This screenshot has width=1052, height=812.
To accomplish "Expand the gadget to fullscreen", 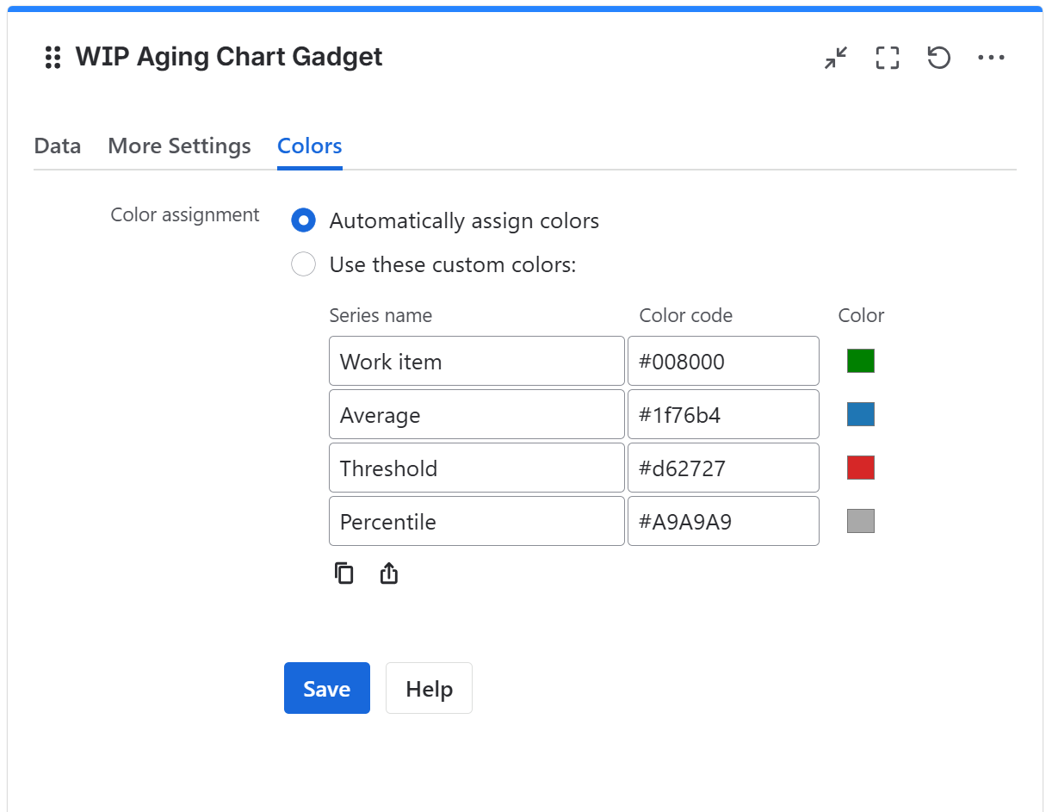I will (887, 58).
